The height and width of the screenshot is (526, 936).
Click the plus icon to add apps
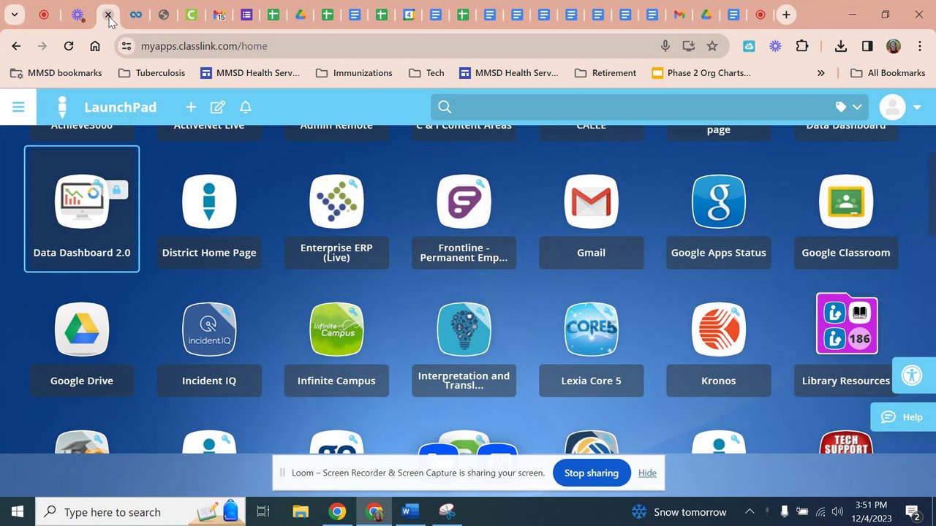coord(191,107)
